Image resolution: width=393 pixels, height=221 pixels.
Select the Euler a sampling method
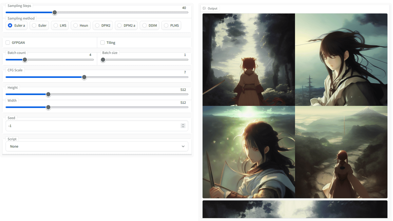[x=16, y=26]
